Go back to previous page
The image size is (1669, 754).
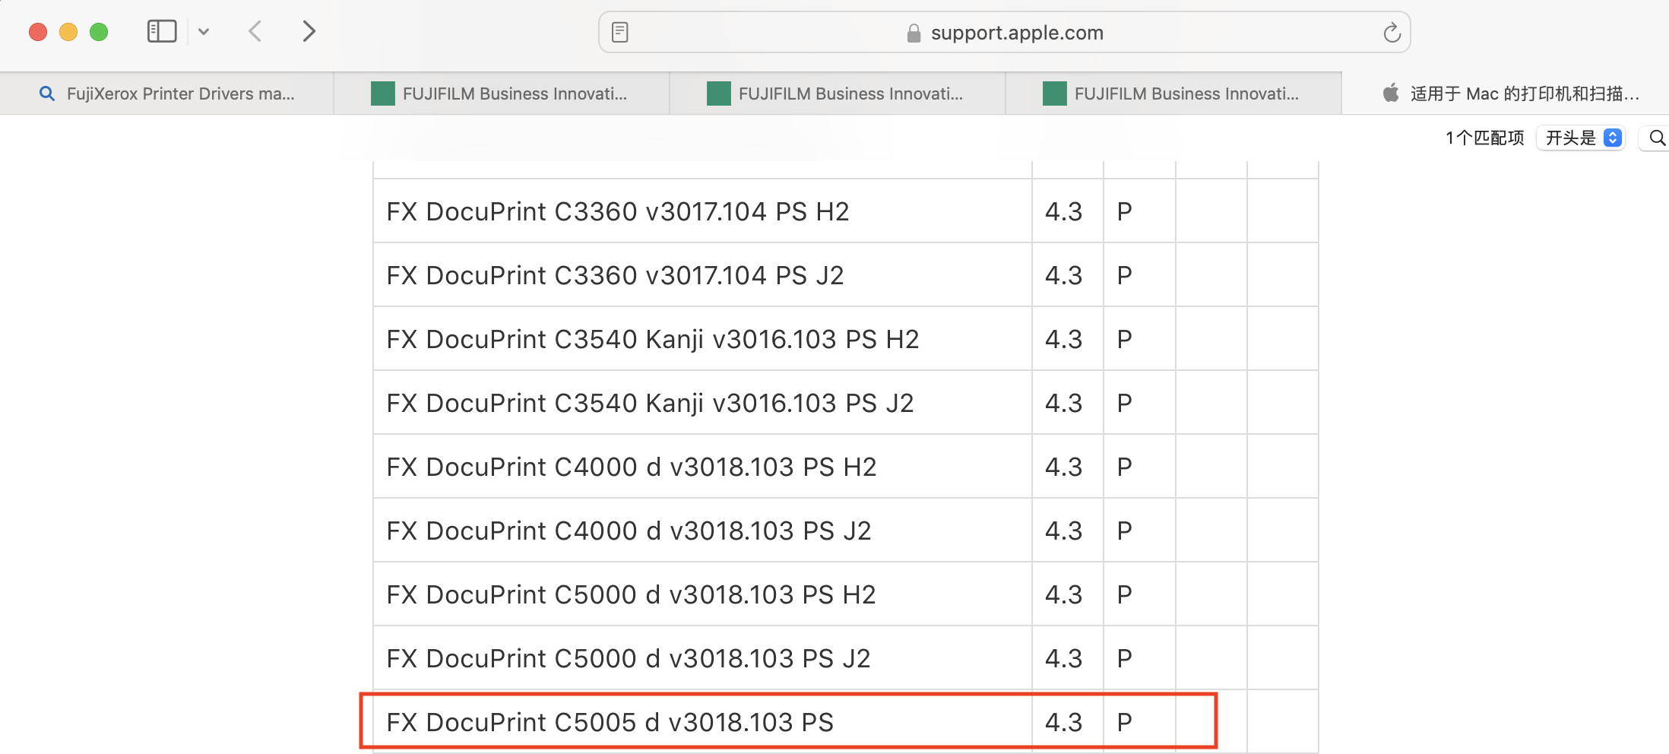pyautogui.click(x=255, y=31)
